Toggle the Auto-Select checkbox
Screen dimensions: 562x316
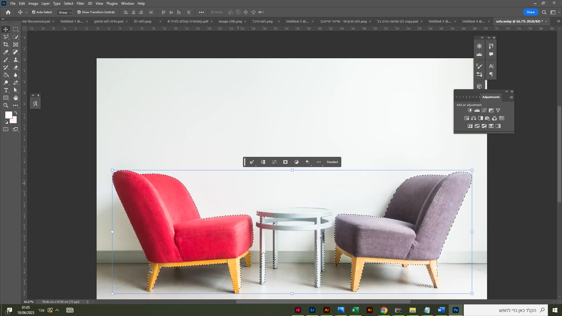tap(34, 12)
